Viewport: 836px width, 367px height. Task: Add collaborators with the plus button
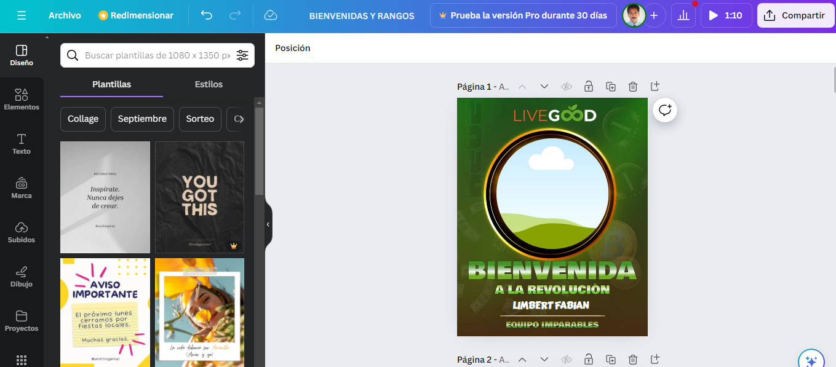(x=654, y=15)
